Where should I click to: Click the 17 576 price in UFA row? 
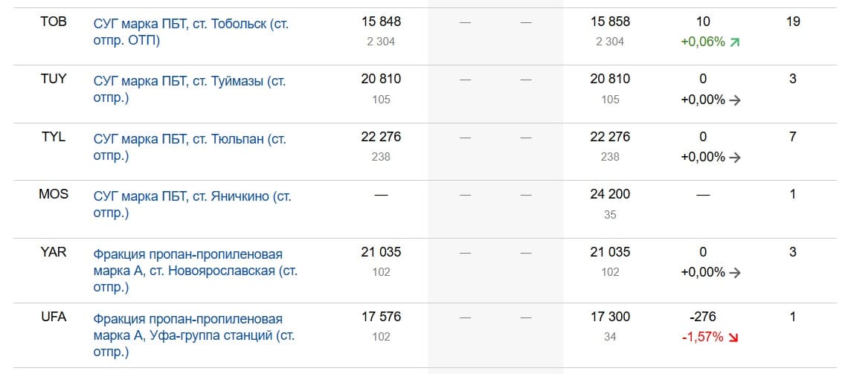[x=381, y=317]
